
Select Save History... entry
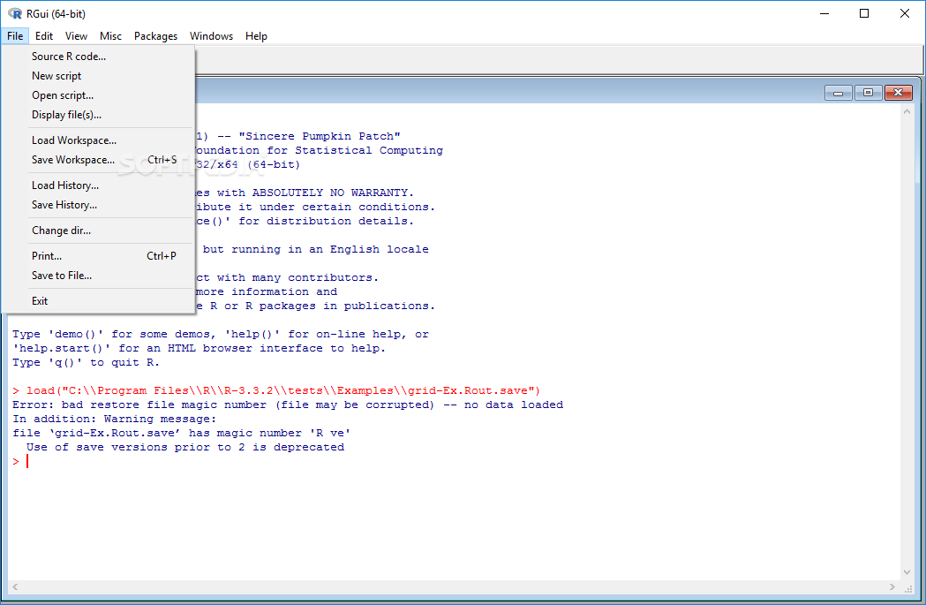coord(98,205)
